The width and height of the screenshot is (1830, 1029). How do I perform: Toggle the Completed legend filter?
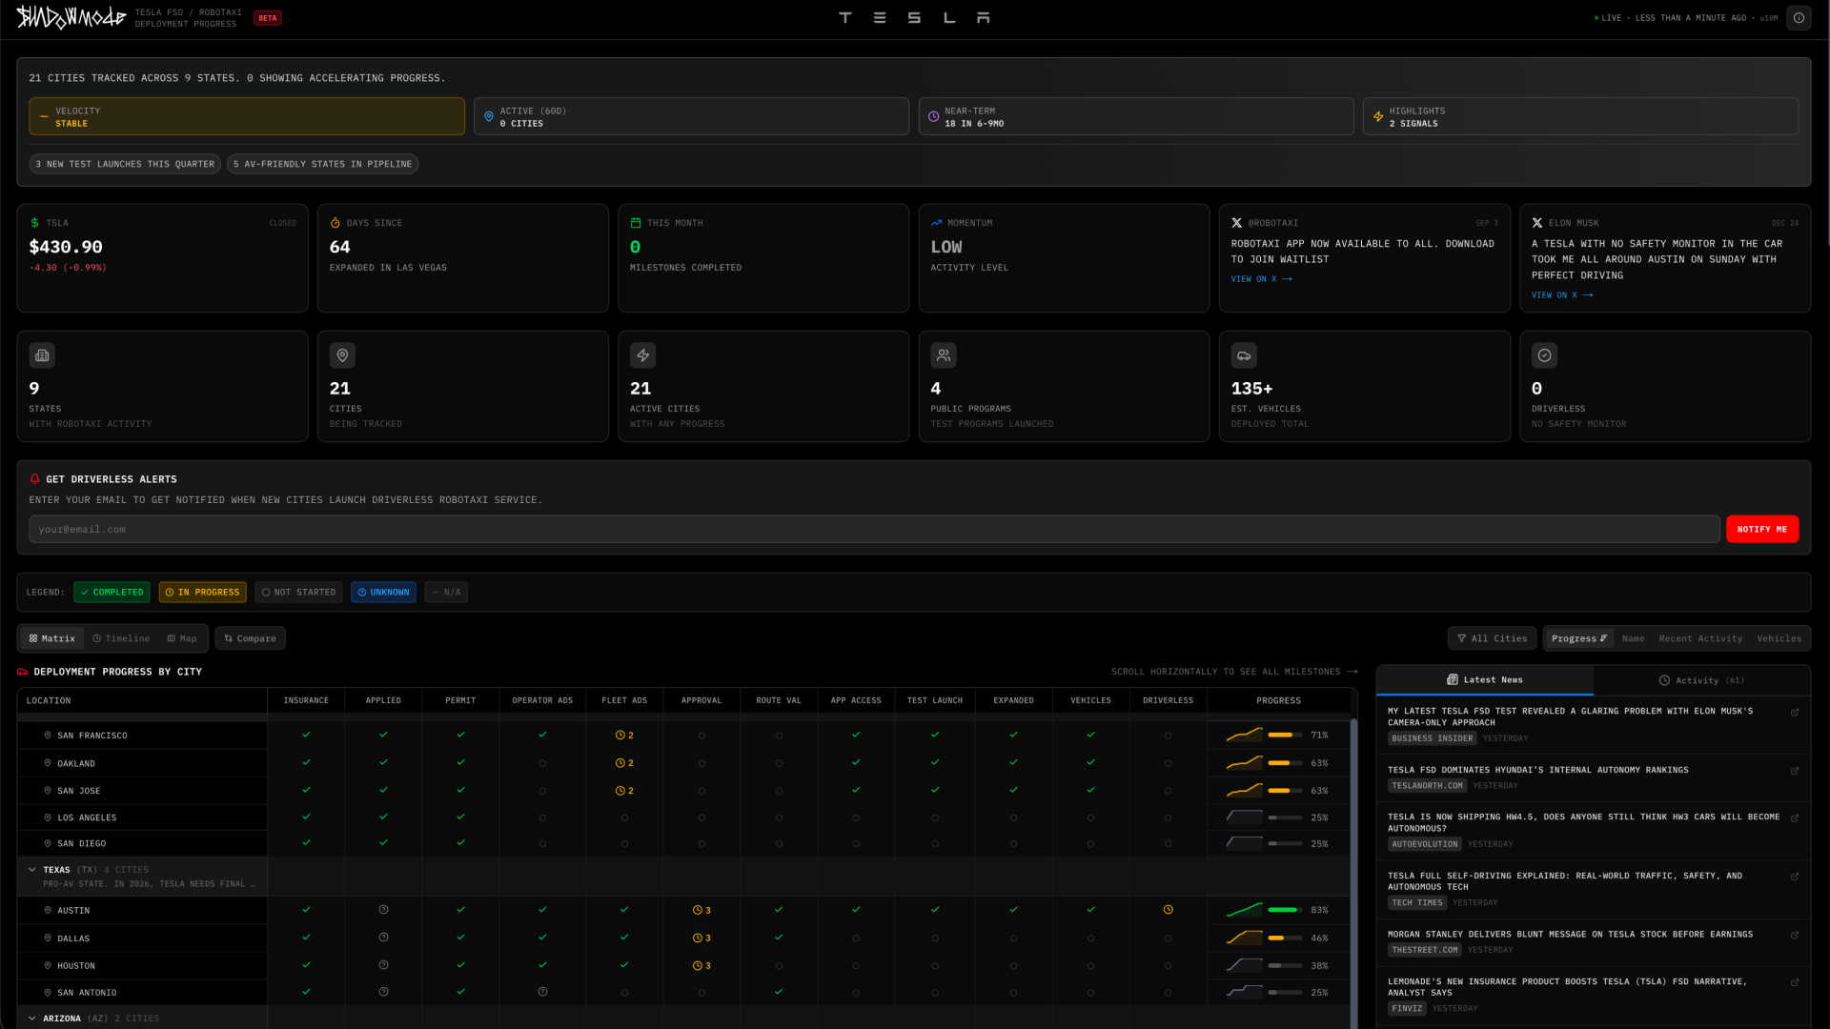pyautogui.click(x=112, y=593)
